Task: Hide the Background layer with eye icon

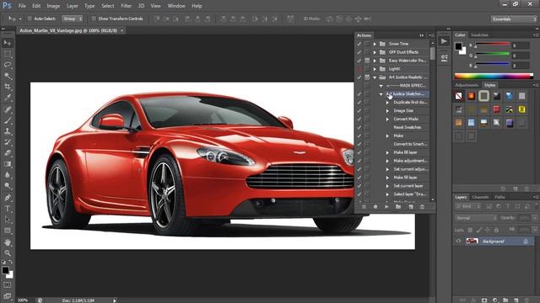Action: click(458, 242)
